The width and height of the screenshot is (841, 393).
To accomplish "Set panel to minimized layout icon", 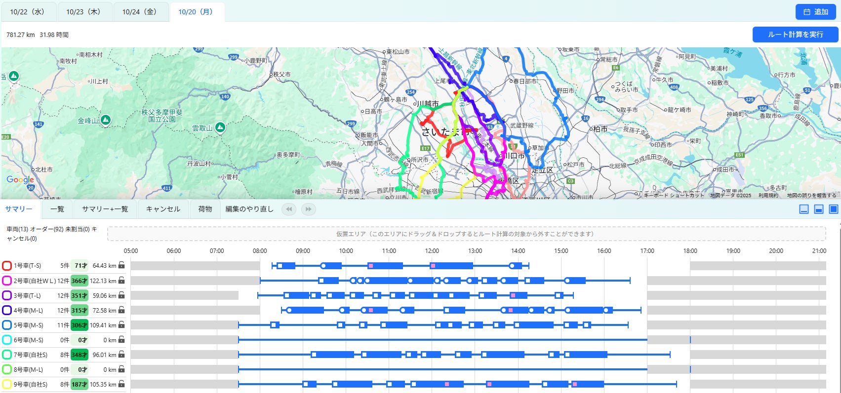I will [804, 209].
